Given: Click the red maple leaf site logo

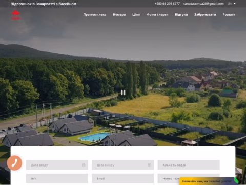Looking at the screenshot, I should coord(15,15).
